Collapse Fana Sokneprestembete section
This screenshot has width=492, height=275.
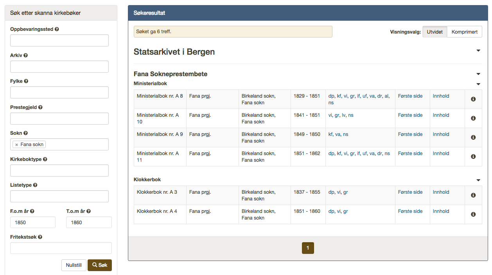click(478, 74)
